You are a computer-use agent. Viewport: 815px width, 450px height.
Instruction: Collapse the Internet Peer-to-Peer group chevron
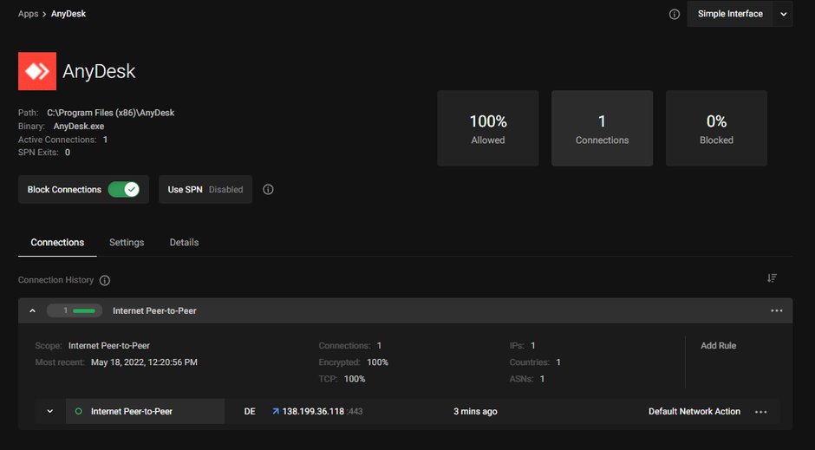(32, 310)
